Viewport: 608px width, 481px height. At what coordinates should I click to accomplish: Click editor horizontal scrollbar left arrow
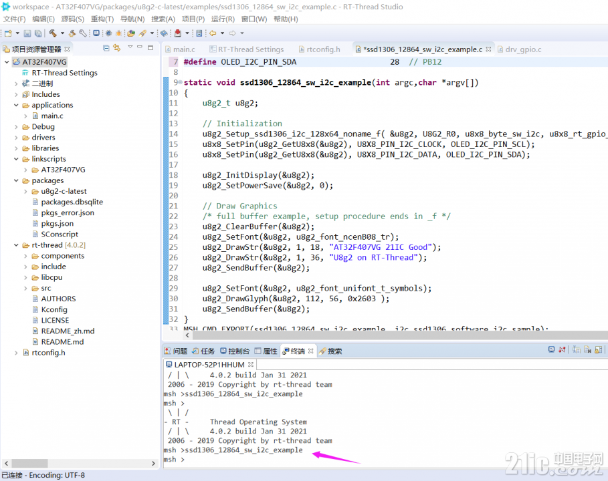click(x=187, y=335)
